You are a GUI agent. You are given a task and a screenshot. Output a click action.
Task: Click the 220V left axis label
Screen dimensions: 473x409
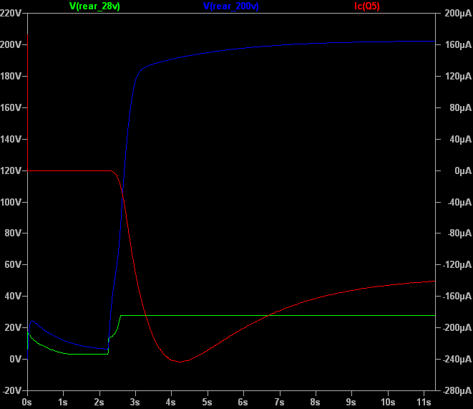(11, 14)
